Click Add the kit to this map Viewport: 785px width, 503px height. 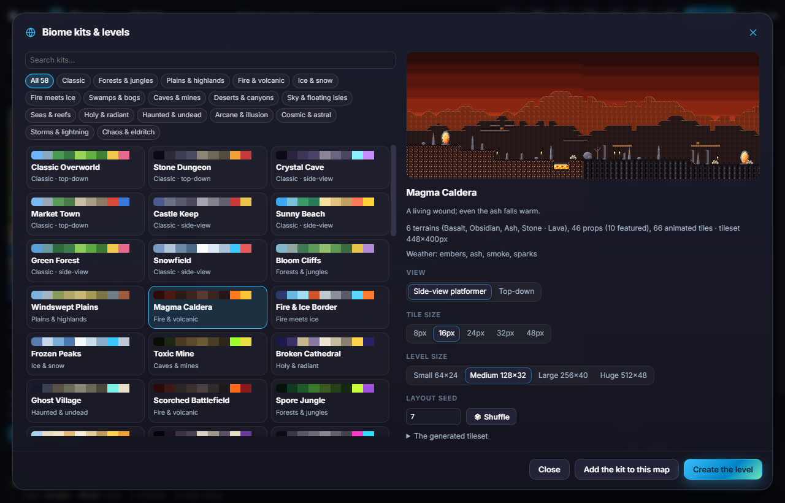(627, 469)
